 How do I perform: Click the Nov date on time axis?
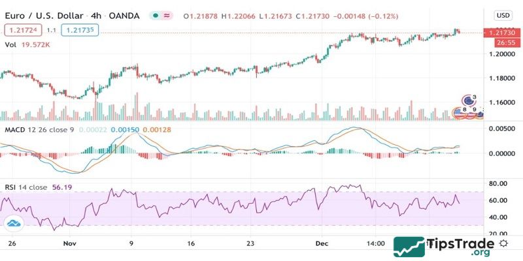[x=70, y=243]
